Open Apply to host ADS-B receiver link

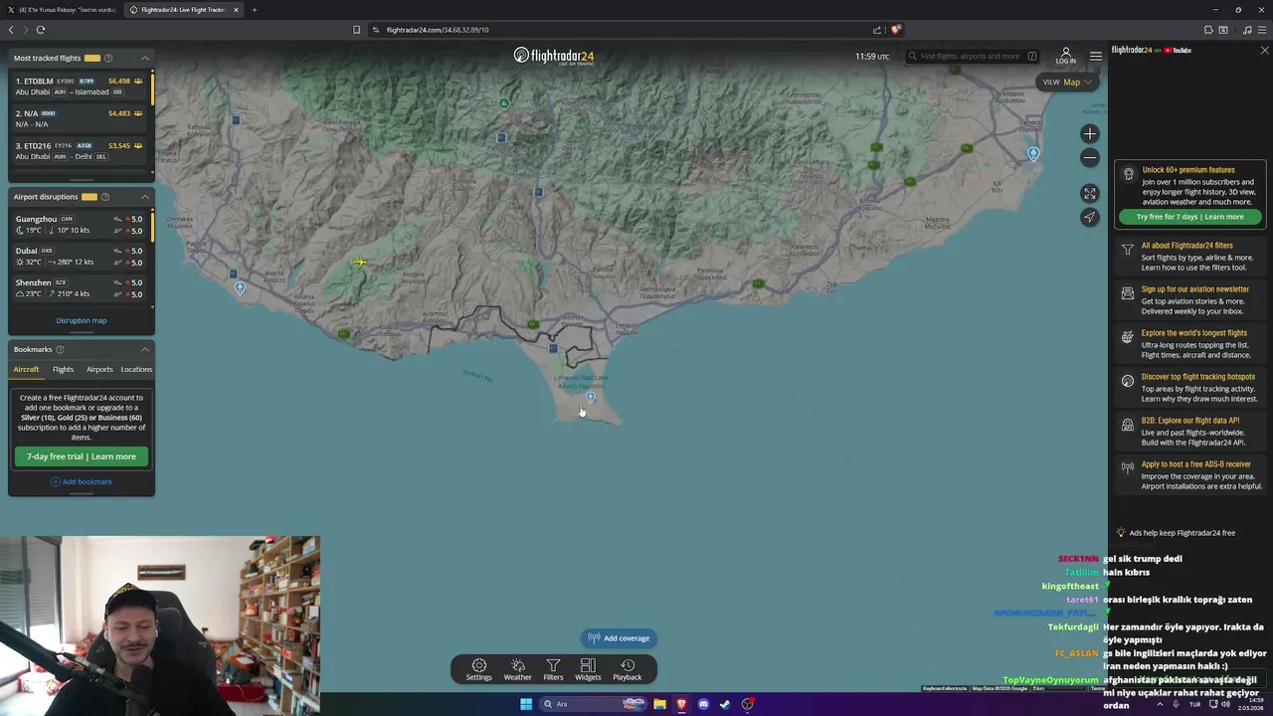1190,474
